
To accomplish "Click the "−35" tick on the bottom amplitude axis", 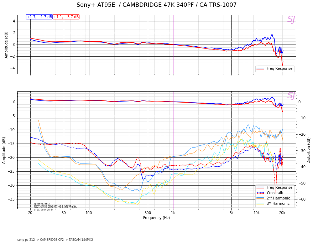I will (11, 199).
